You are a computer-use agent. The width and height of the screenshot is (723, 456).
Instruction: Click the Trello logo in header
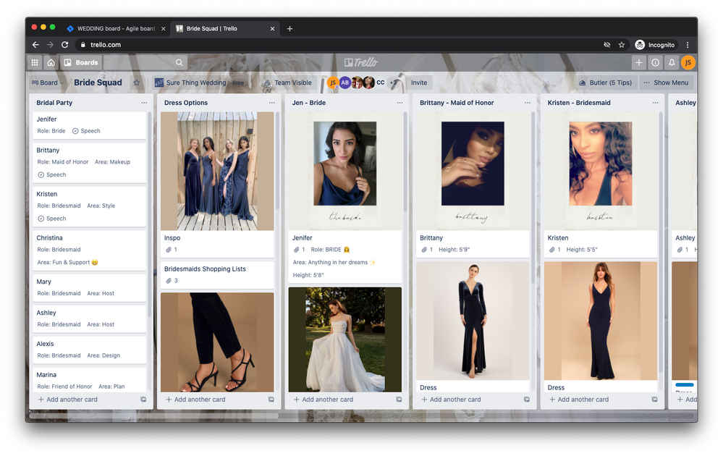click(361, 62)
